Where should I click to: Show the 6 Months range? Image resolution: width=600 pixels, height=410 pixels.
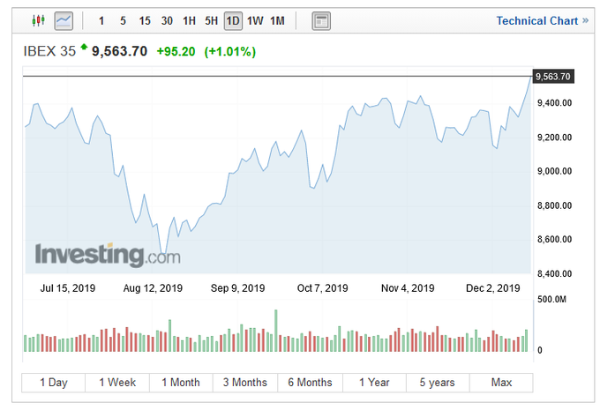tap(311, 383)
